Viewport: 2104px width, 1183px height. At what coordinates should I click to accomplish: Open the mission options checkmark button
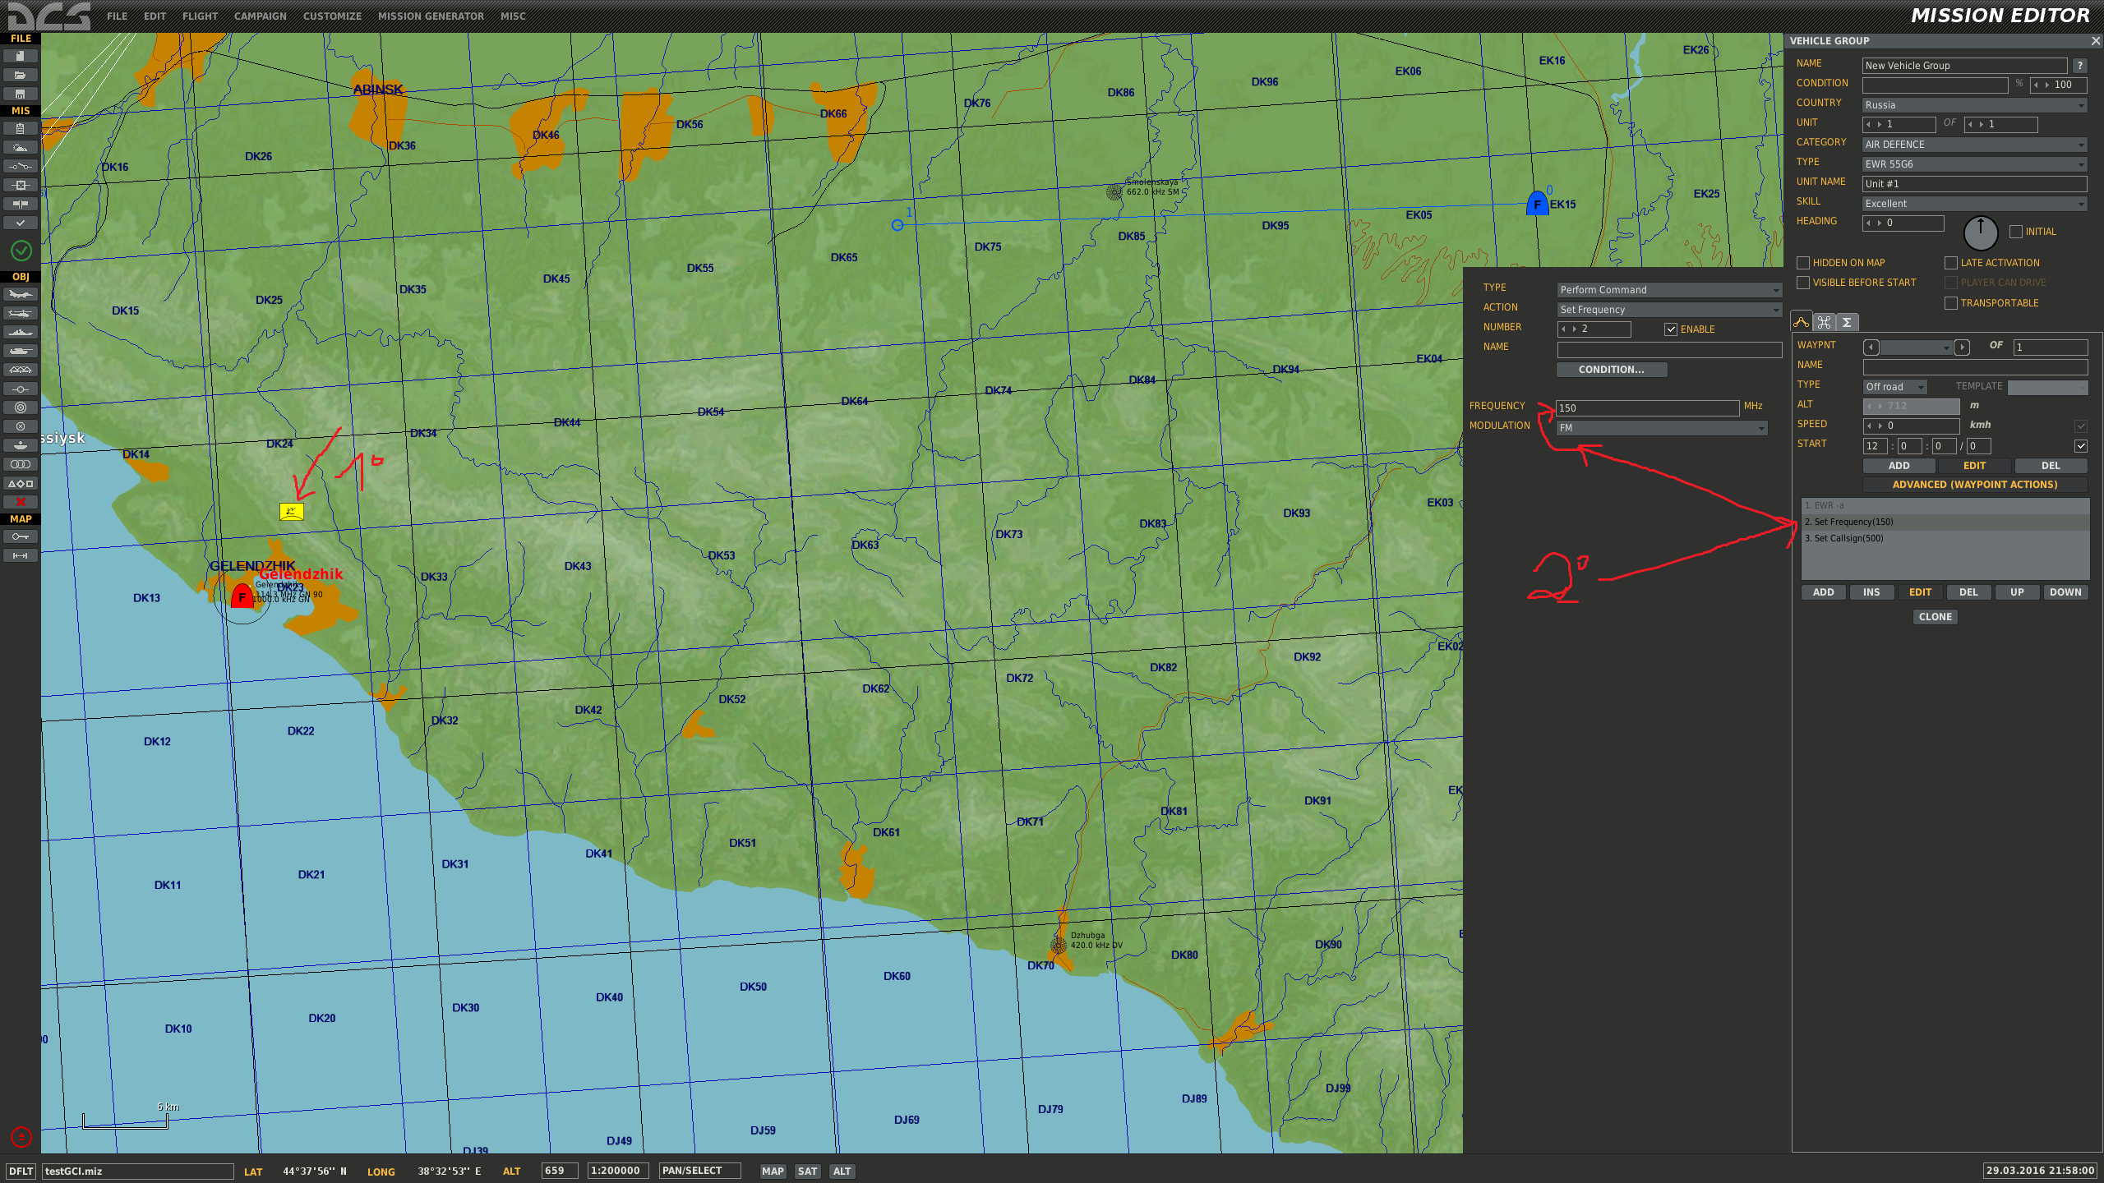tap(21, 223)
